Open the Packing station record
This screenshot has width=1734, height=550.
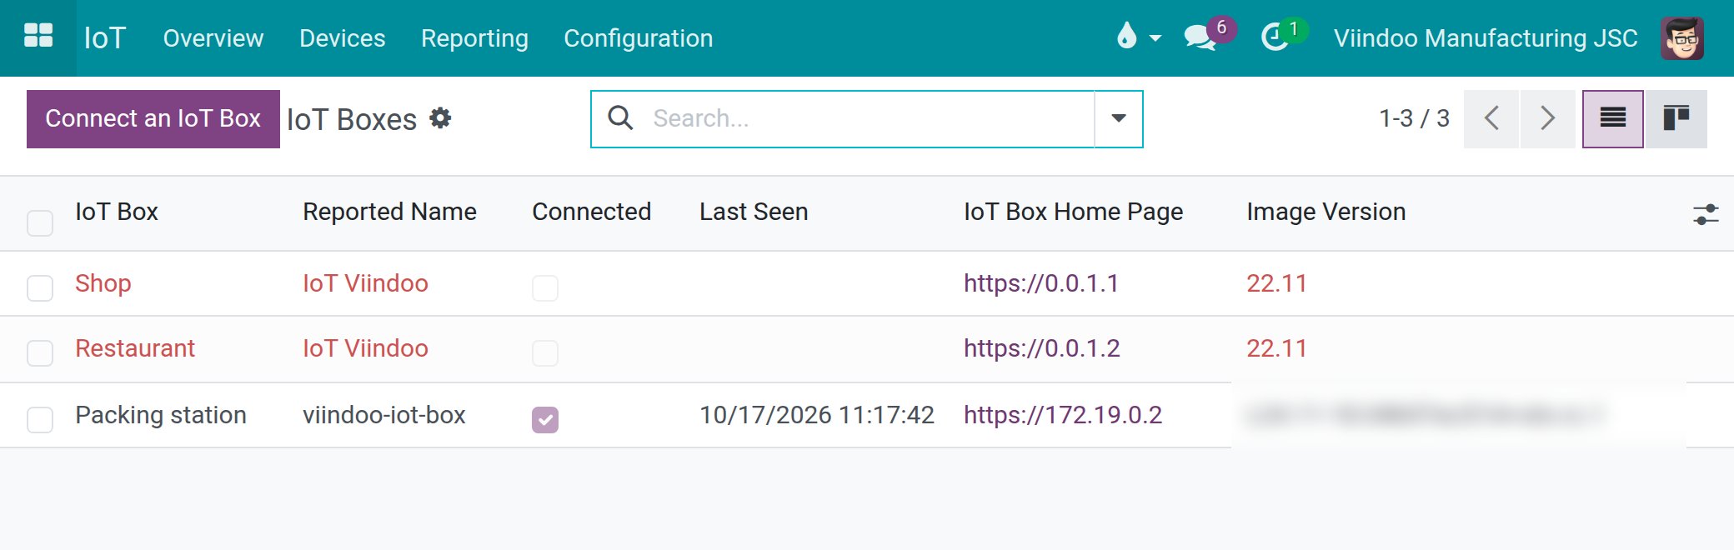coord(161,416)
